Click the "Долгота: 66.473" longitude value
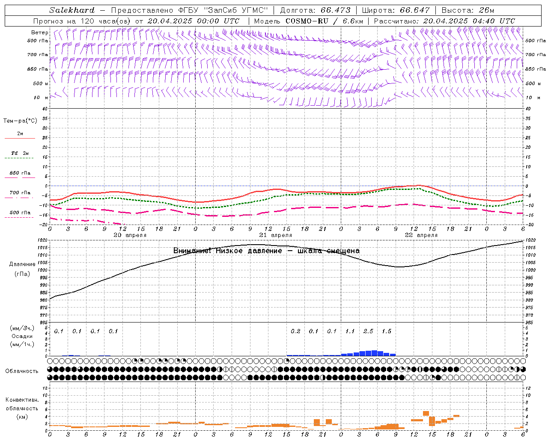548x438 pixels. (315, 10)
